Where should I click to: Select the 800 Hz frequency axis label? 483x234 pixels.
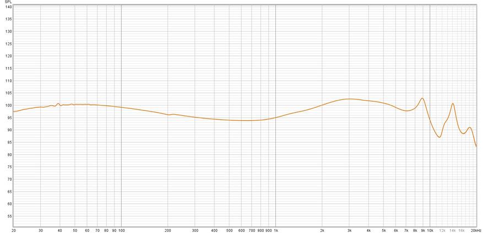coord(261,230)
